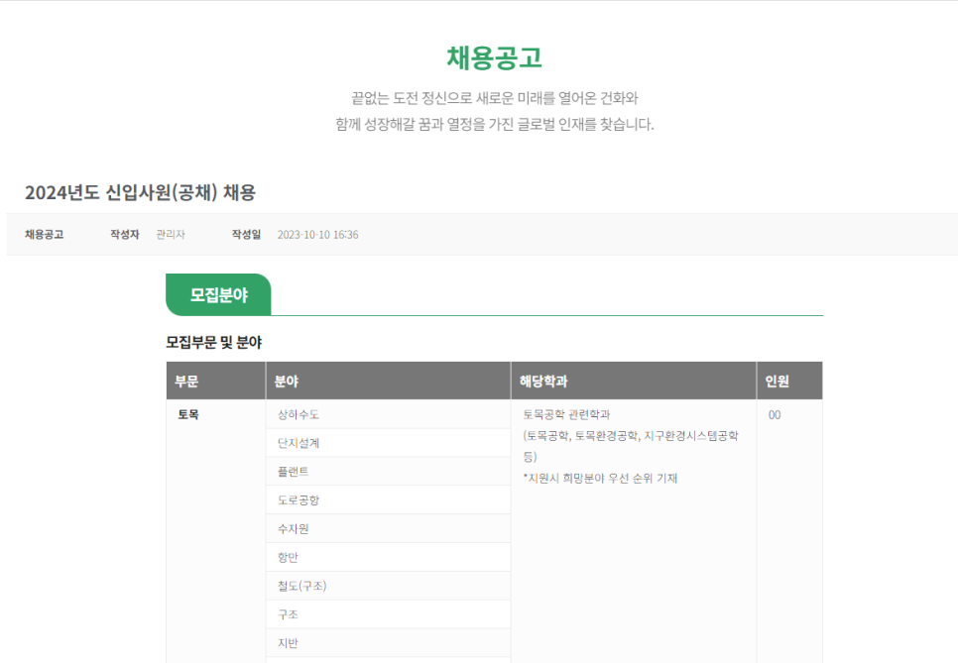This screenshot has height=663, width=958.
Task: Click the 모집부문 및 분야 subheading
Action: point(214,343)
